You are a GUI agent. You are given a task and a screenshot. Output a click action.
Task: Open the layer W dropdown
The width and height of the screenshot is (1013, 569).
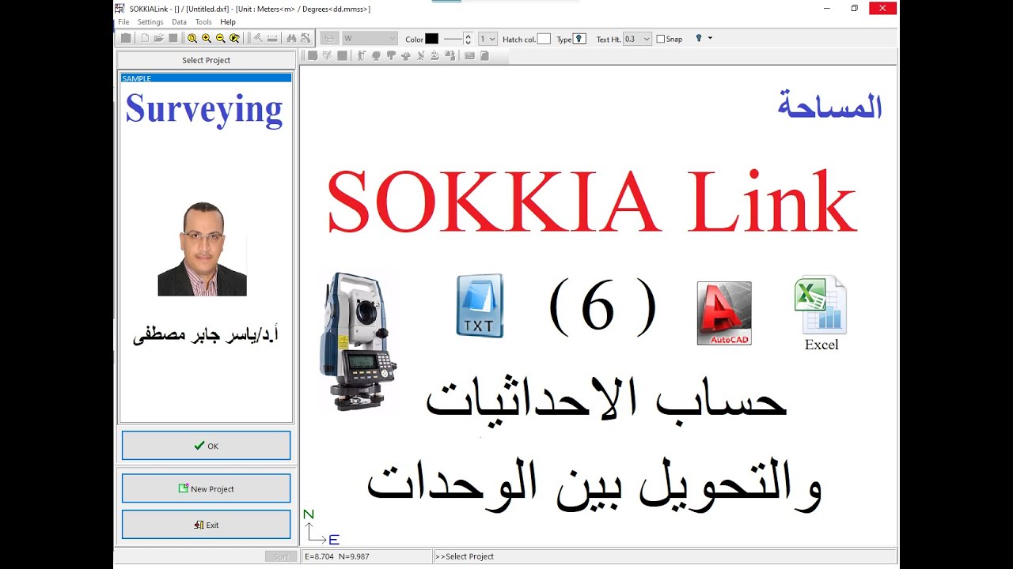[x=369, y=38]
